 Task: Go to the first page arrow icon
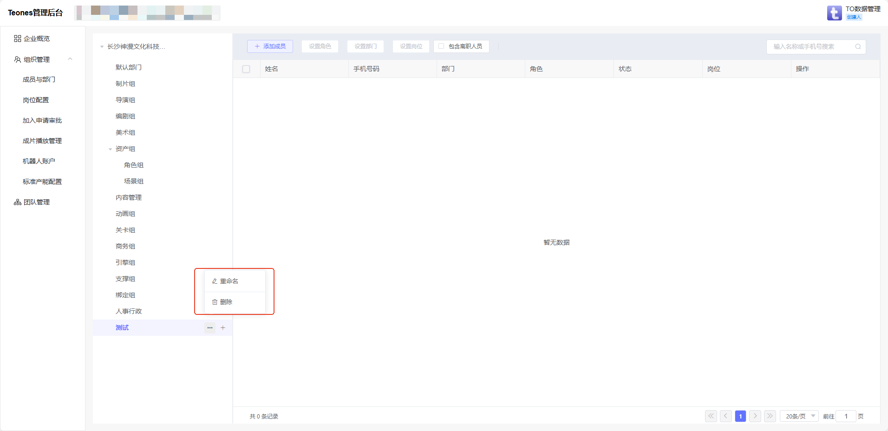pos(711,416)
